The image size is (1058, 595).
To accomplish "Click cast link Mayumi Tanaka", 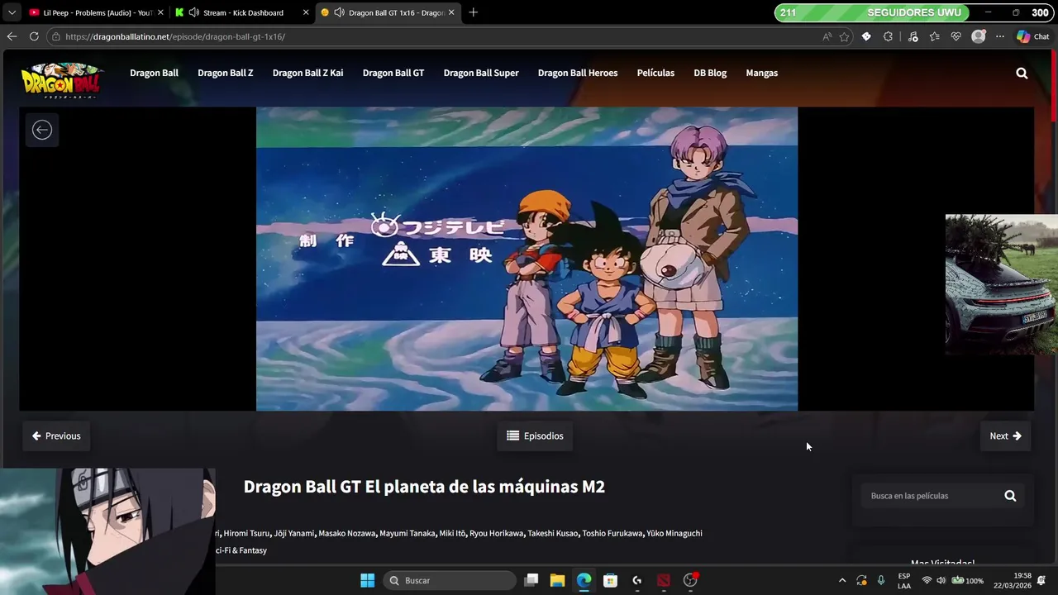I will click(407, 533).
